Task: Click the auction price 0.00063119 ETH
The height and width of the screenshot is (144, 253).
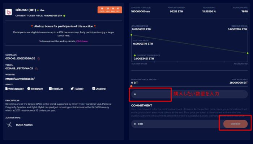Action: (143, 44)
